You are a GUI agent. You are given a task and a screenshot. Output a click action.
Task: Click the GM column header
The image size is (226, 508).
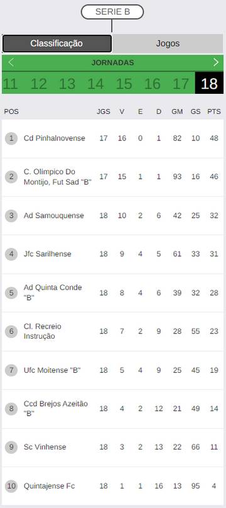click(177, 112)
